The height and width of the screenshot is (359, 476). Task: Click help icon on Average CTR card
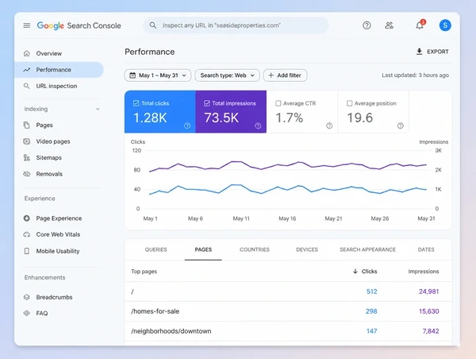click(x=329, y=125)
